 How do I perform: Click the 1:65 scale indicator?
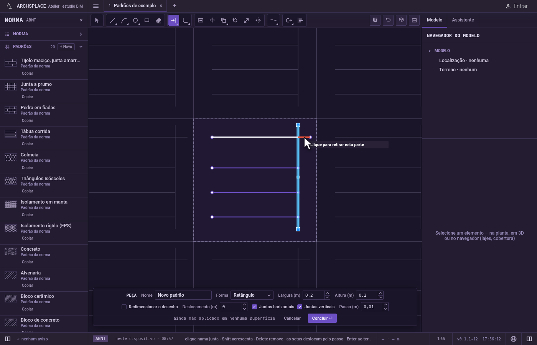[x=441, y=339]
